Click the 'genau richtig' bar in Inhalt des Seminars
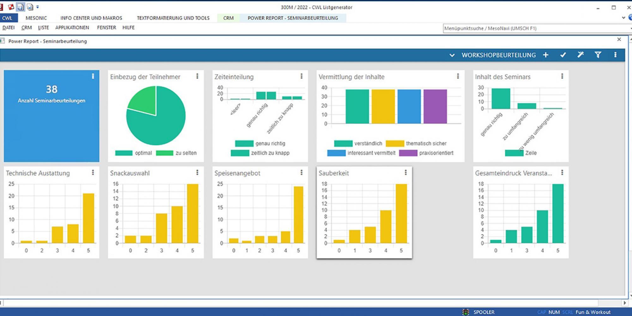 click(x=501, y=99)
